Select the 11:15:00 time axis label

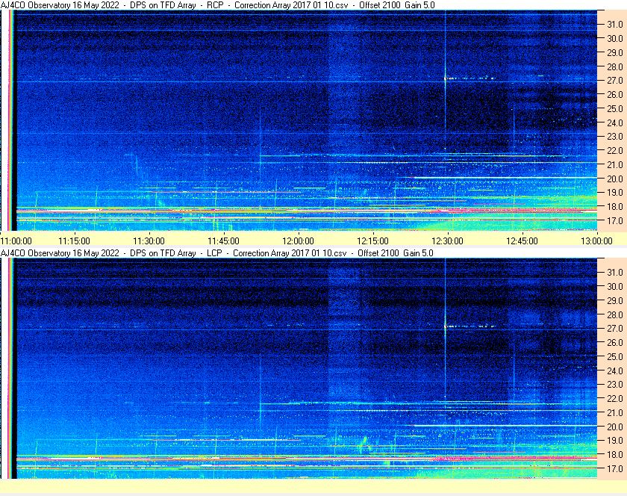click(x=74, y=241)
